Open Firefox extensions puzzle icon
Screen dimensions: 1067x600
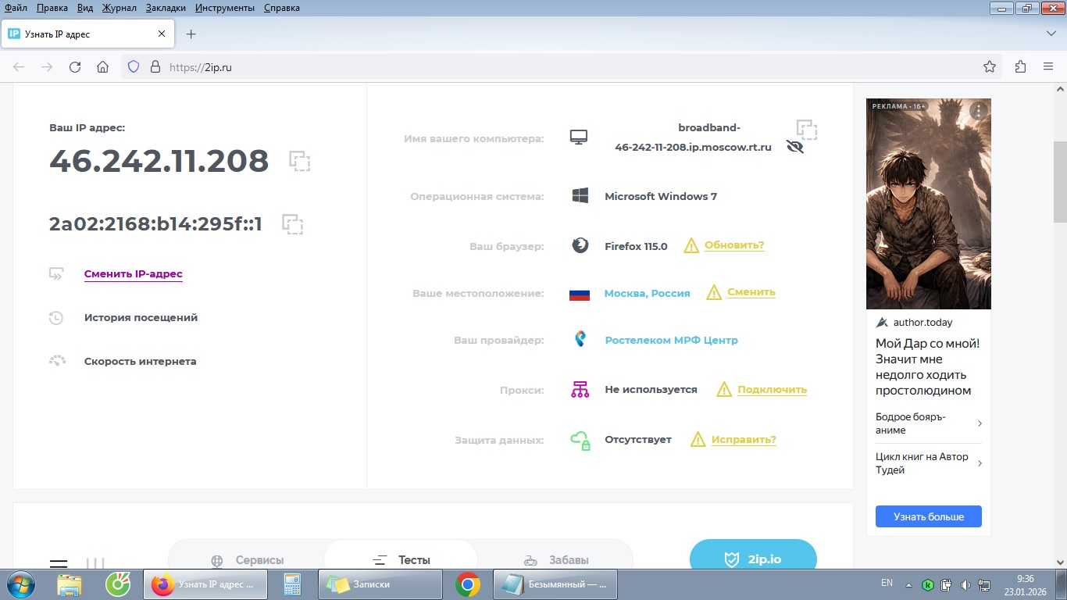point(1020,67)
